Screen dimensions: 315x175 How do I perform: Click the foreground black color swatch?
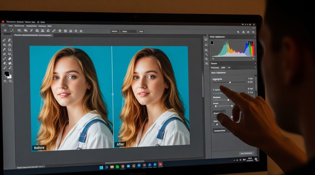coord(6,73)
